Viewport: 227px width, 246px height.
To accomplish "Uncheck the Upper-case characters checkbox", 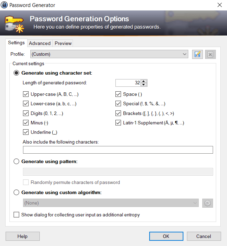I will pyautogui.click(x=25, y=94).
